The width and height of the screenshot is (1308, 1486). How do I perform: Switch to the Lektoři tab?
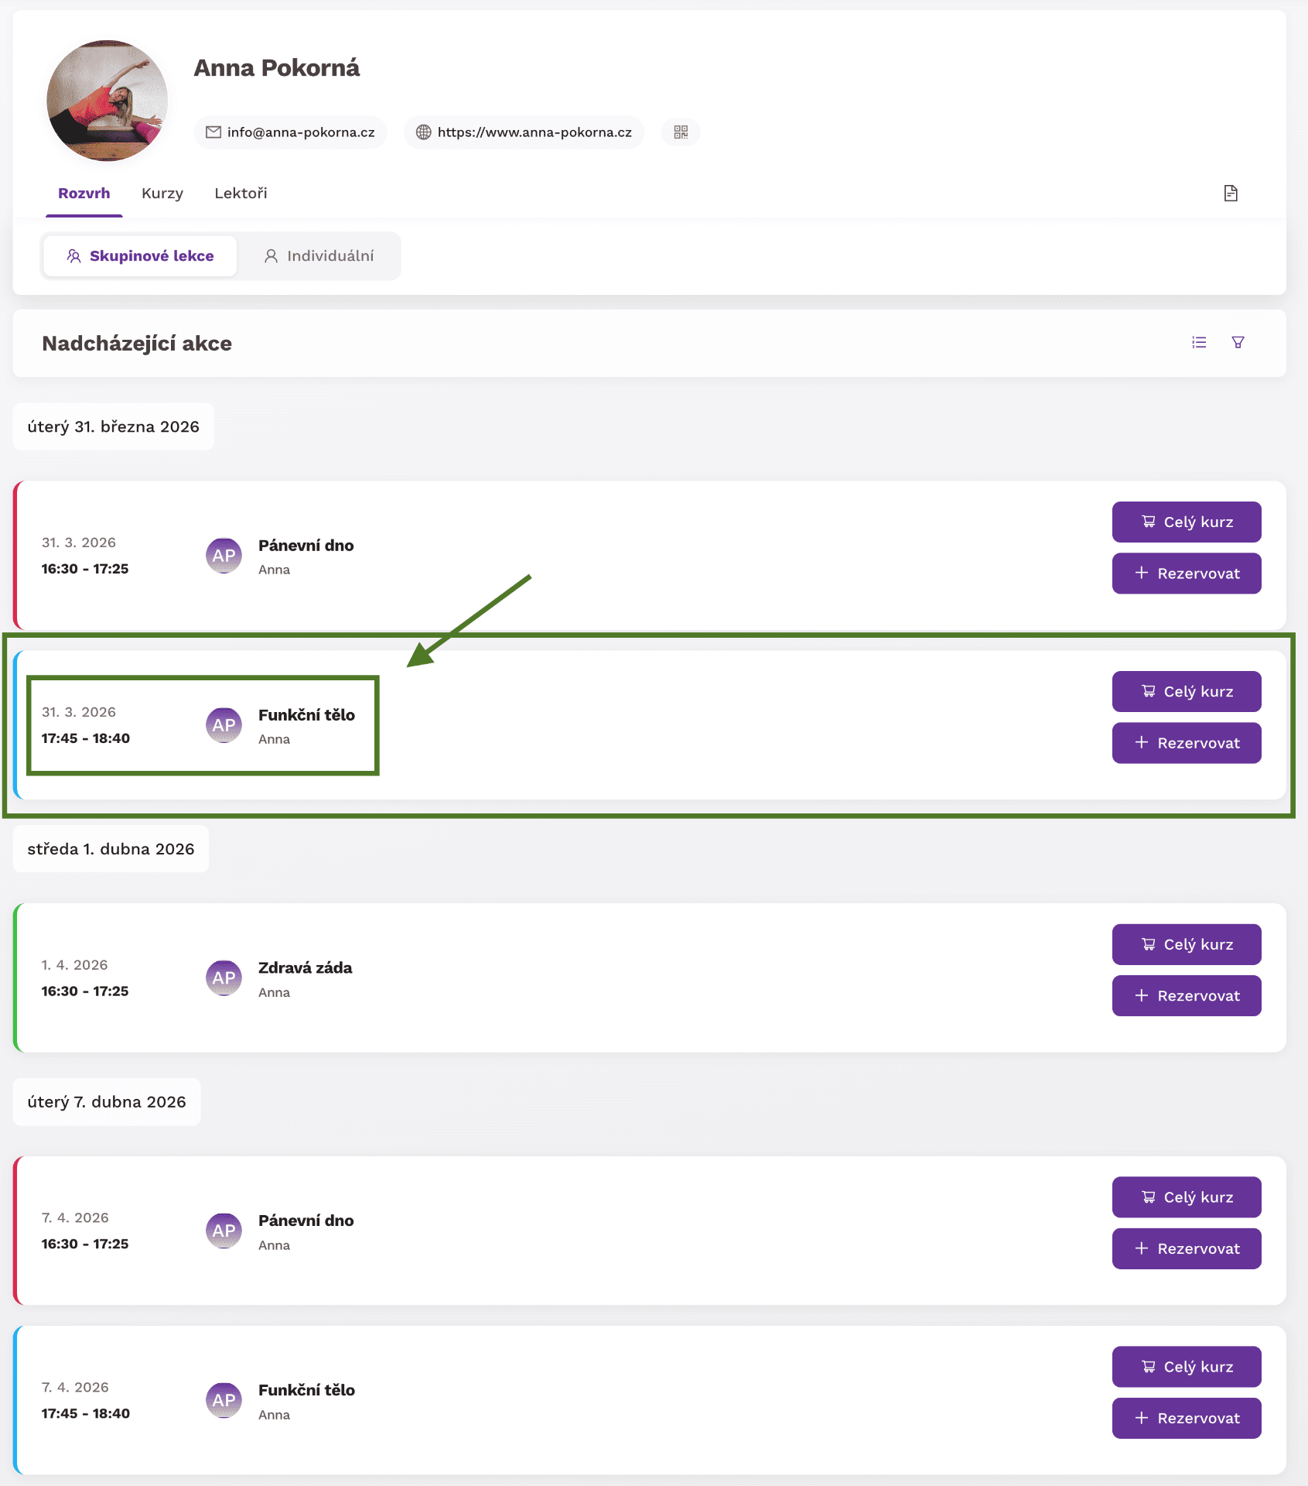pyautogui.click(x=241, y=193)
